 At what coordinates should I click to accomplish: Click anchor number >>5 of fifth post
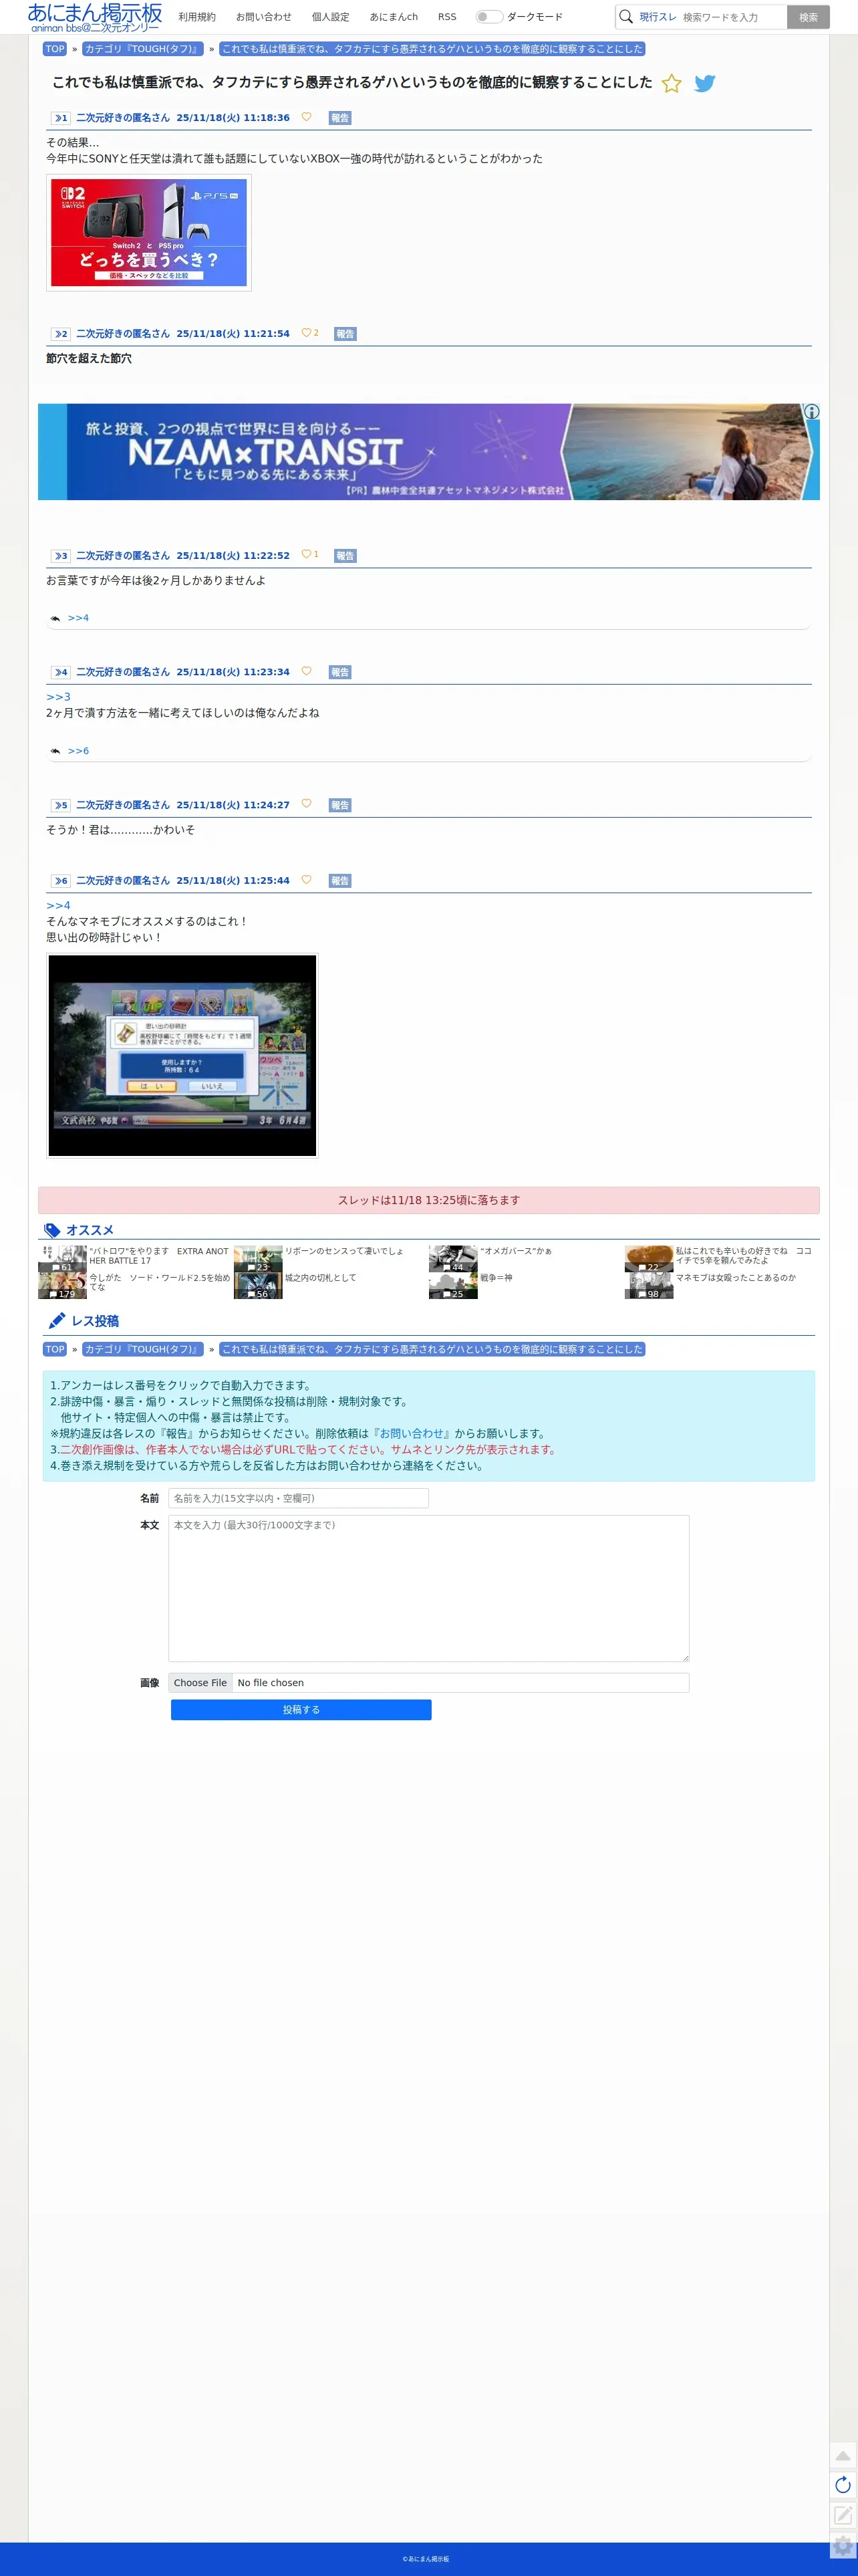pos(60,805)
